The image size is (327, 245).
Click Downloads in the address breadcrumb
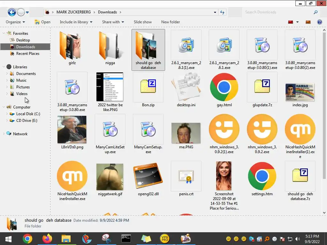pyautogui.click(x=107, y=12)
